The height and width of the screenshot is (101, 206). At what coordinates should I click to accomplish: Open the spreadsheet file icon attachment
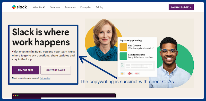click(123, 65)
